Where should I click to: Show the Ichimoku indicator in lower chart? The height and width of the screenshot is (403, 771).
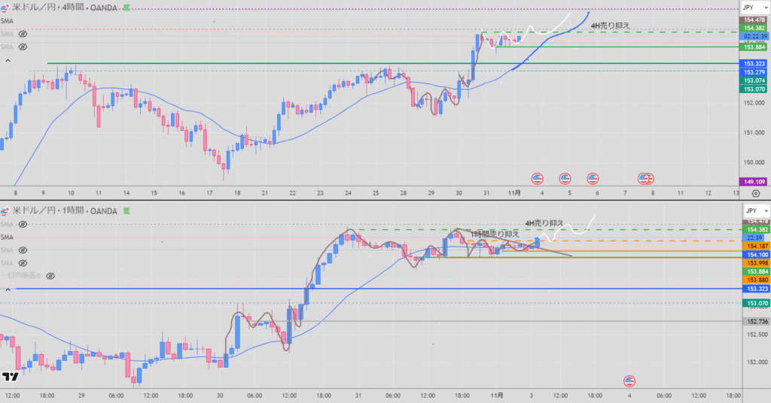click(x=50, y=276)
